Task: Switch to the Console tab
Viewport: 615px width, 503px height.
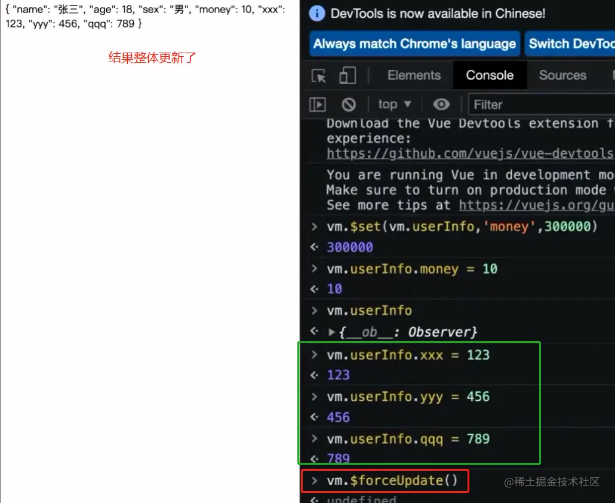Action: [x=490, y=75]
